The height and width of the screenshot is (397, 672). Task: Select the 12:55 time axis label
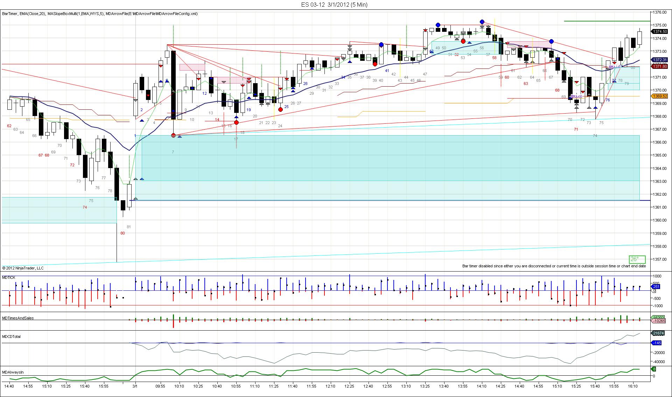[x=387, y=386]
